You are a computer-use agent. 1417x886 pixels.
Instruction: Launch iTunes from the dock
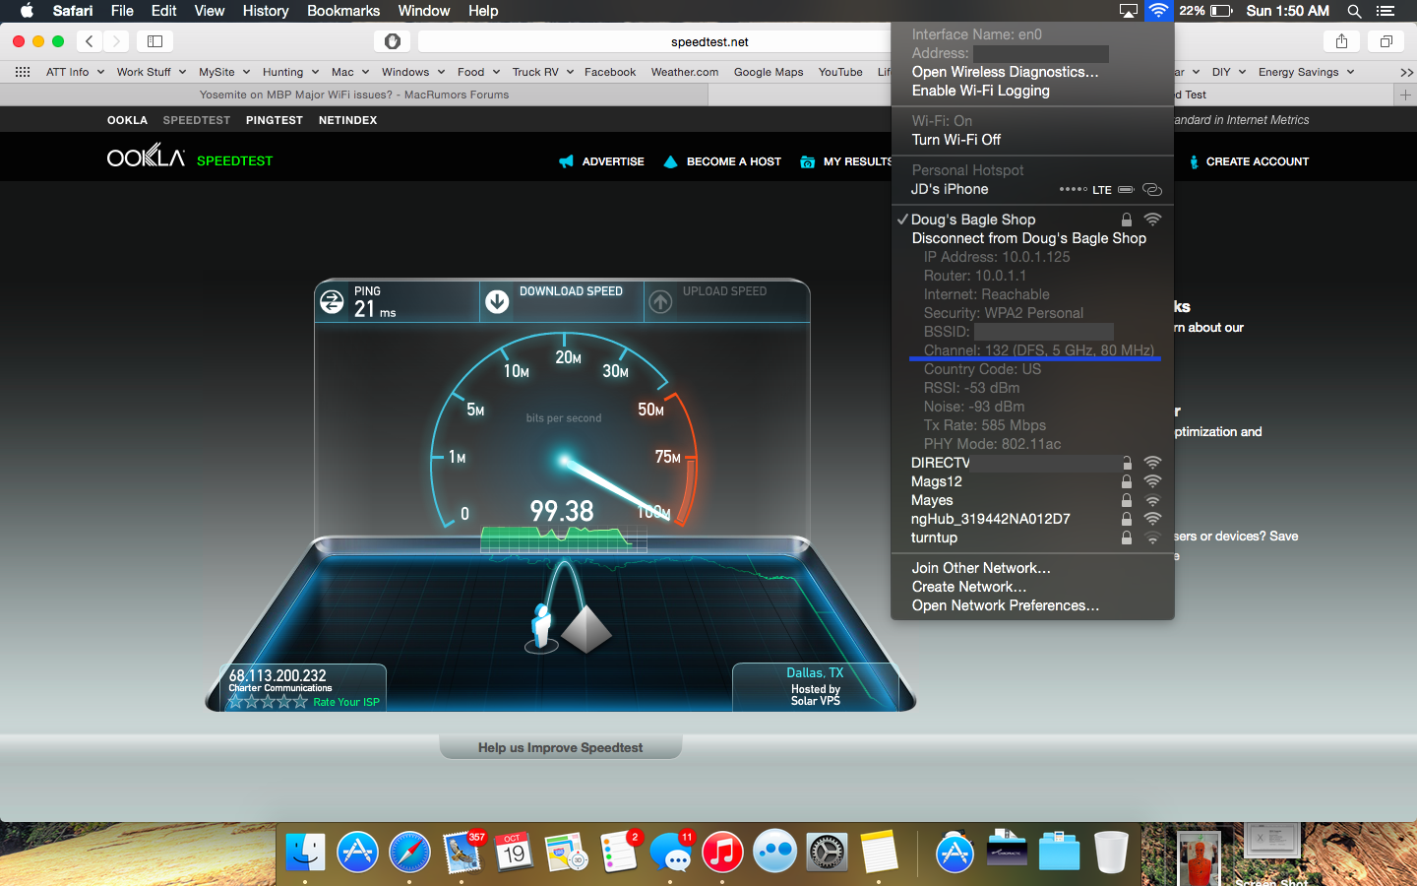722,852
